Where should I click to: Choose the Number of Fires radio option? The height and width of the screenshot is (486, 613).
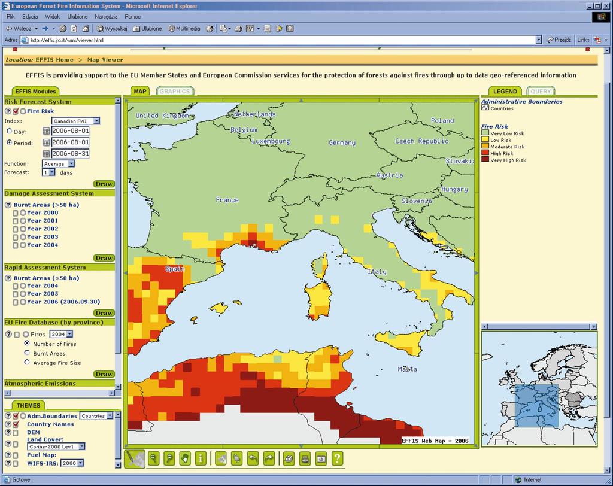pos(26,343)
